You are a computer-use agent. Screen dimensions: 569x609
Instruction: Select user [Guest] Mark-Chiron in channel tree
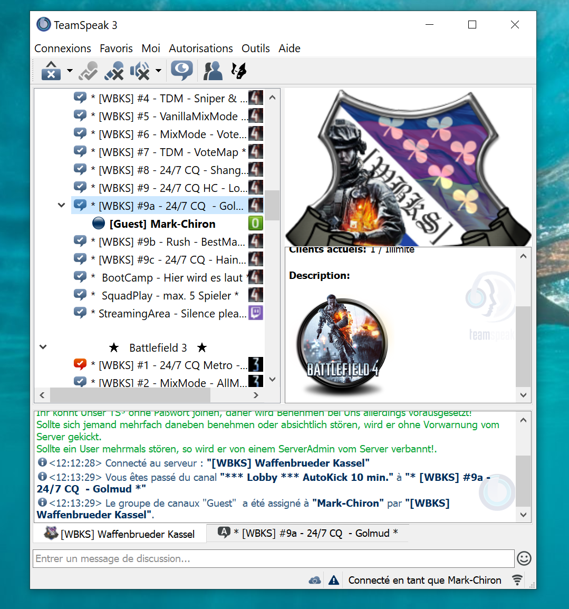162,224
